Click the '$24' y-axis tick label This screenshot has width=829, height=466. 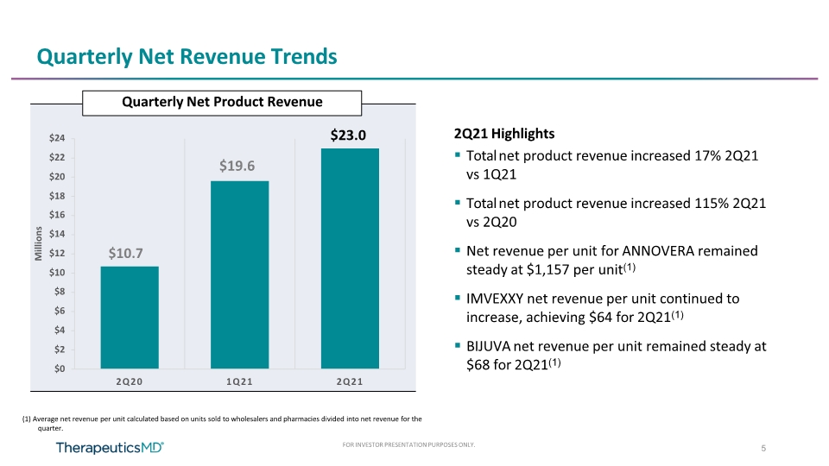57,138
